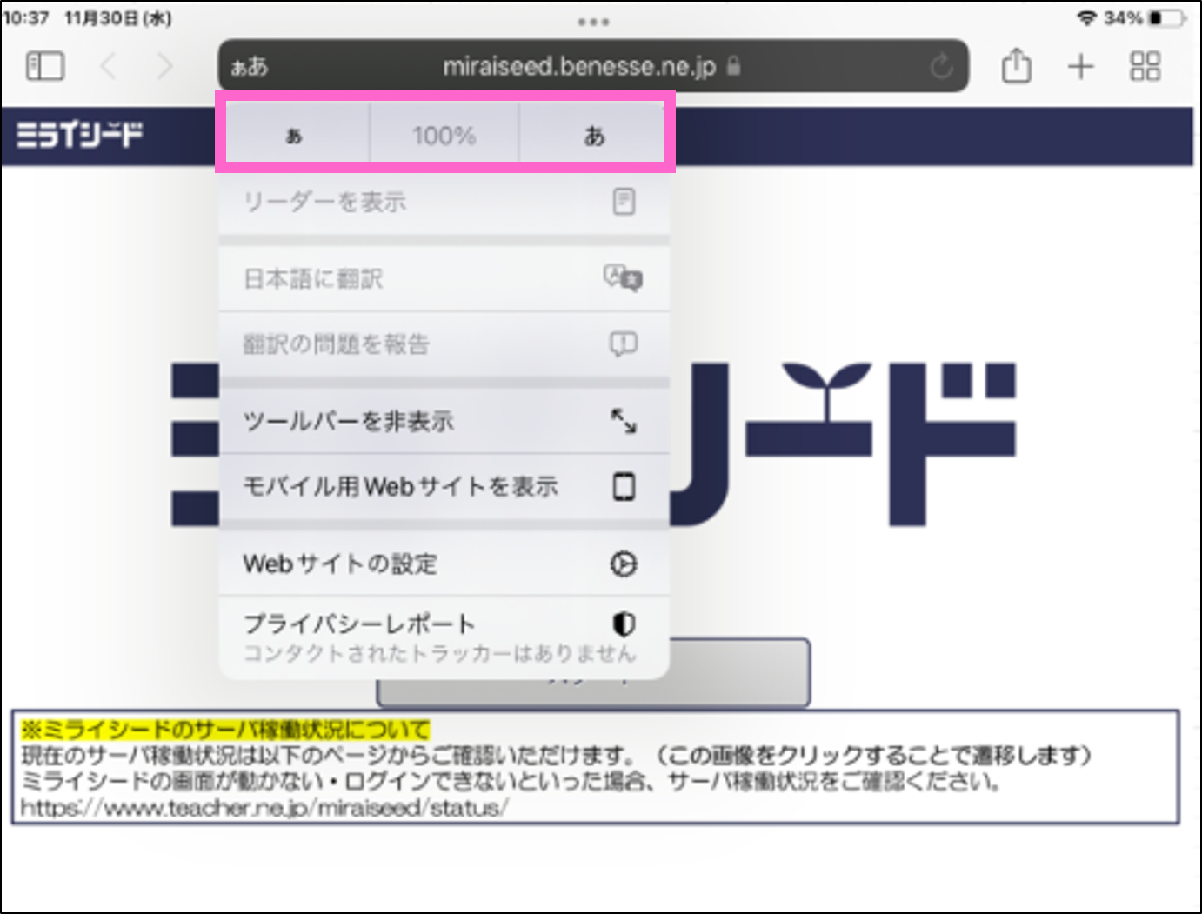The width and height of the screenshot is (1202, 914).
Task: Click the ミライシード header logo
Action: coord(80,135)
